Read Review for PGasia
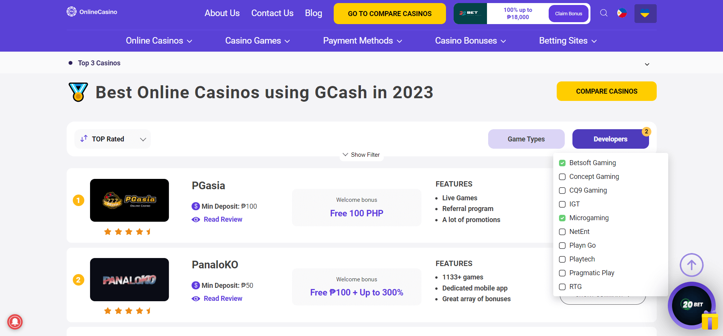Viewport: 723px width, 336px height. tap(223, 219)
